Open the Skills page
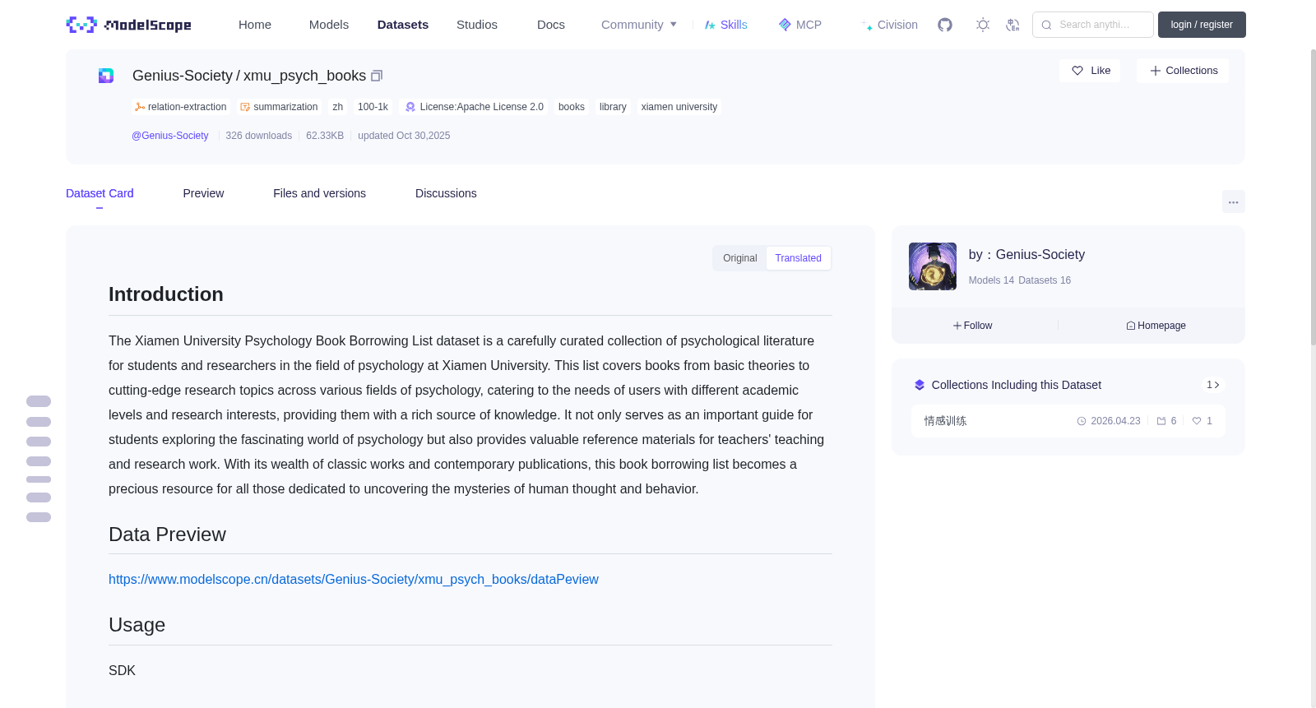1316x708 pixels. [x=725, y=25]
